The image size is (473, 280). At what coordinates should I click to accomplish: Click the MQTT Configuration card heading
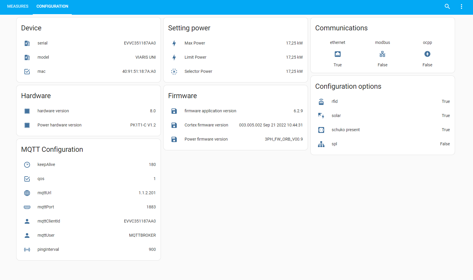tap(52, 149)
